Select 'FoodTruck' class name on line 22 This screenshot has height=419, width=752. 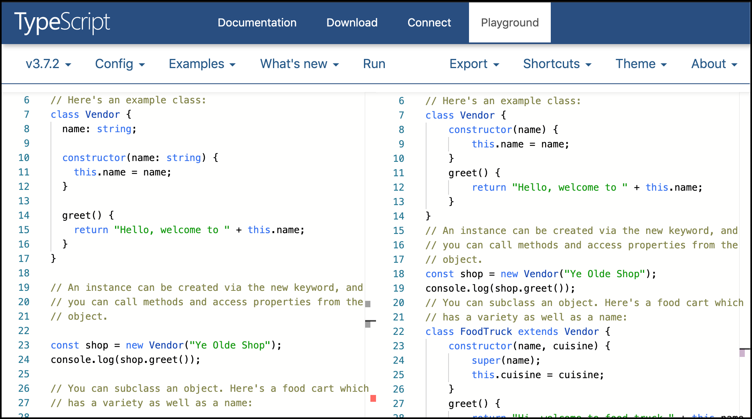[486, 331]
